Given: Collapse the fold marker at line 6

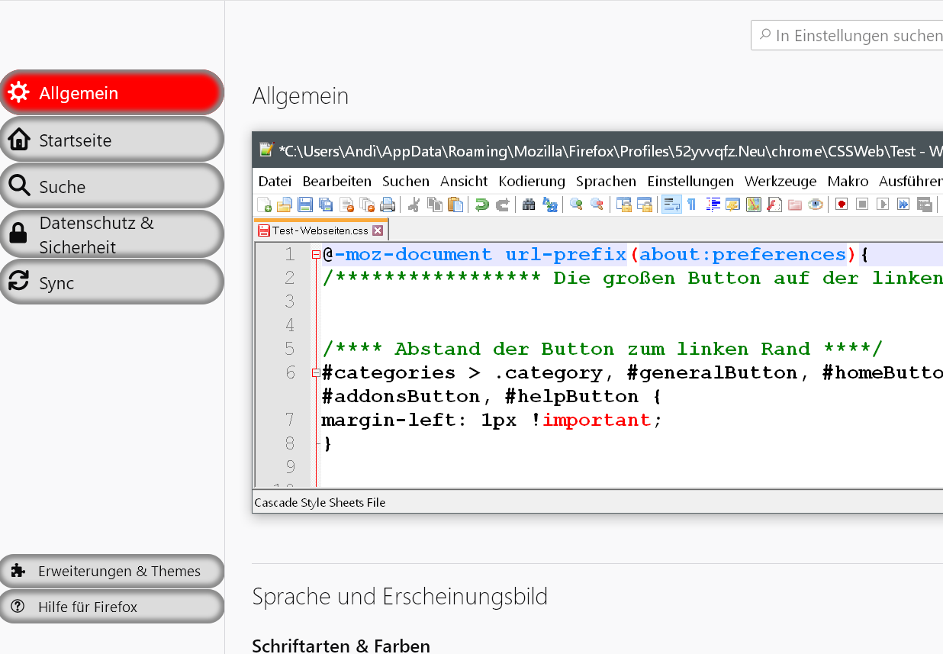Looking at the screenshot, I should [x=316, y=373].
